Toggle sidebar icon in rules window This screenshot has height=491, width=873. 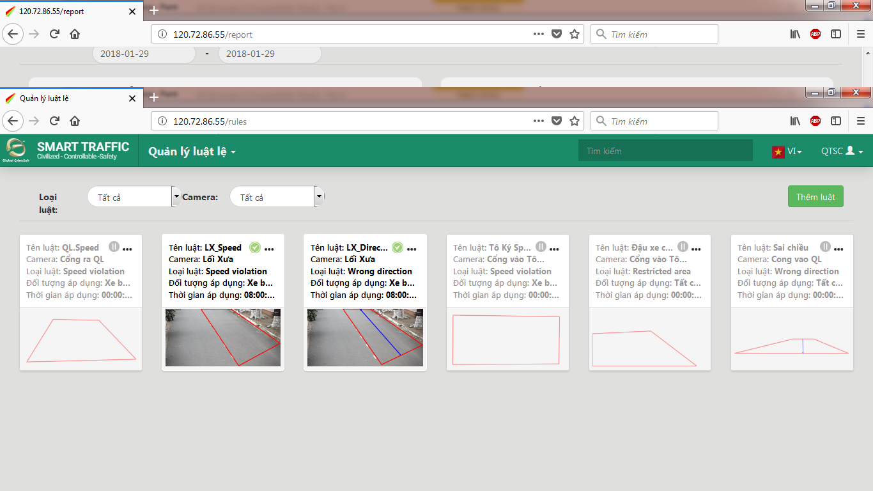pos(836,121)
